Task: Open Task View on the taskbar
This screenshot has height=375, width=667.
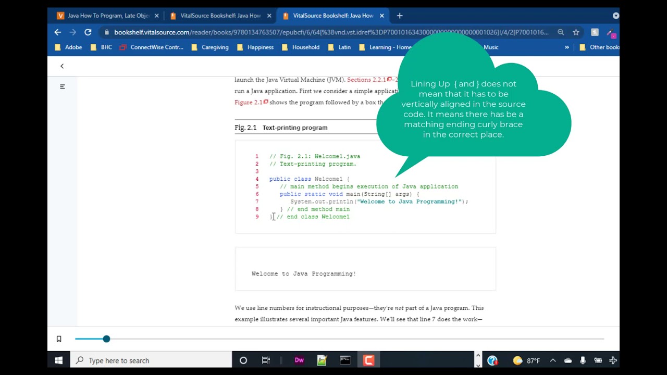Action: [266, 360]
